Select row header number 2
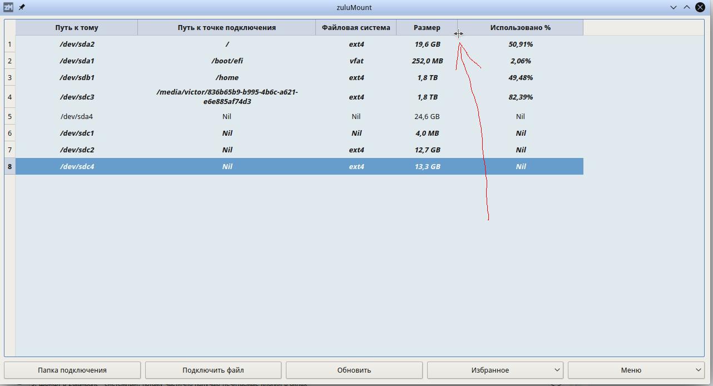The width and height of the screenshot is (713, 386). [9, 61]
